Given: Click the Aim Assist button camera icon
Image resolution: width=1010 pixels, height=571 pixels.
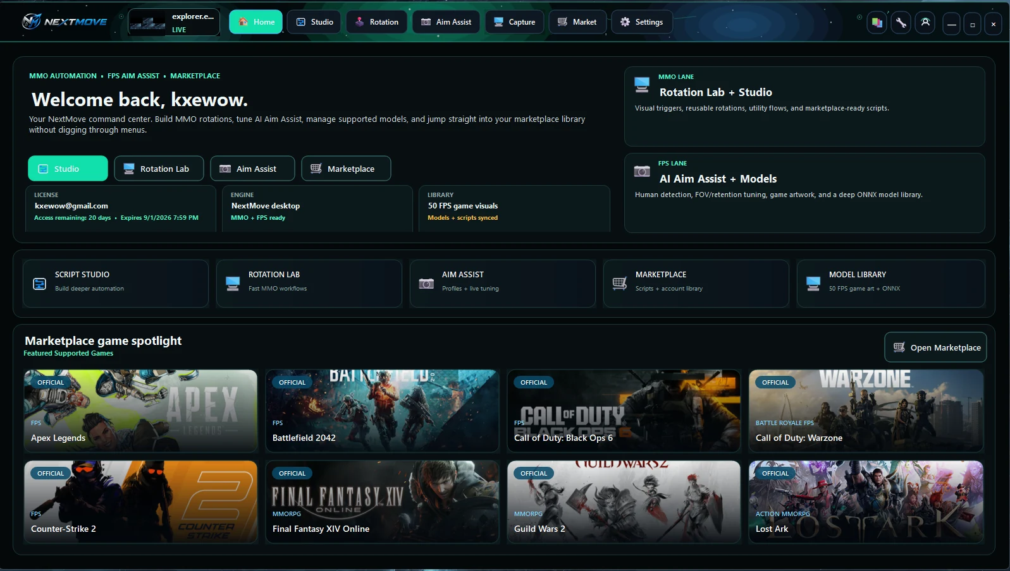Looking at the screenshot, I should [225, 169].
